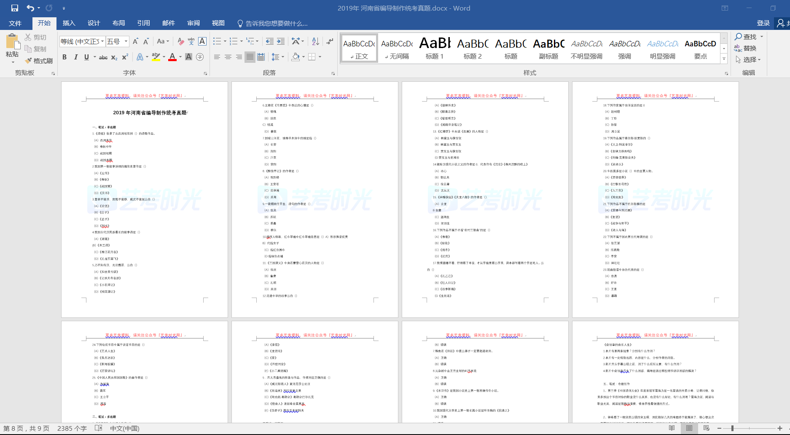Center-align the paragraph text
The image size is (790, 435).
click(x=228, y=57)
